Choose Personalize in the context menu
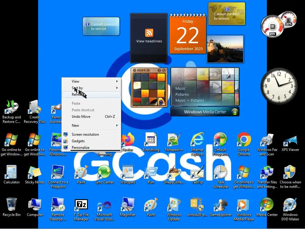The width and height of the screenshot is (305, 229). click(x=91, y=147)
